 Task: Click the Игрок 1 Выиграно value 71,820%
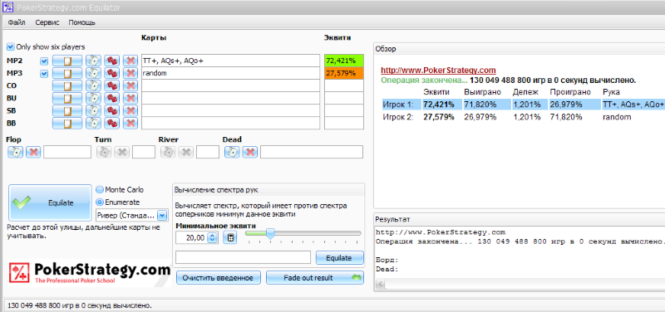(x=480, y=105)
